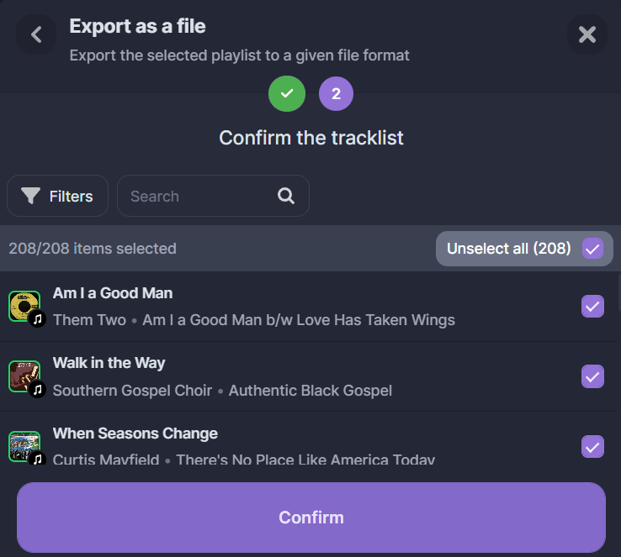The height and width of the screenshot is (557, 621).
Task: Click the funnel filter icon
Action: pyautogui.click(x=31, y=196)
